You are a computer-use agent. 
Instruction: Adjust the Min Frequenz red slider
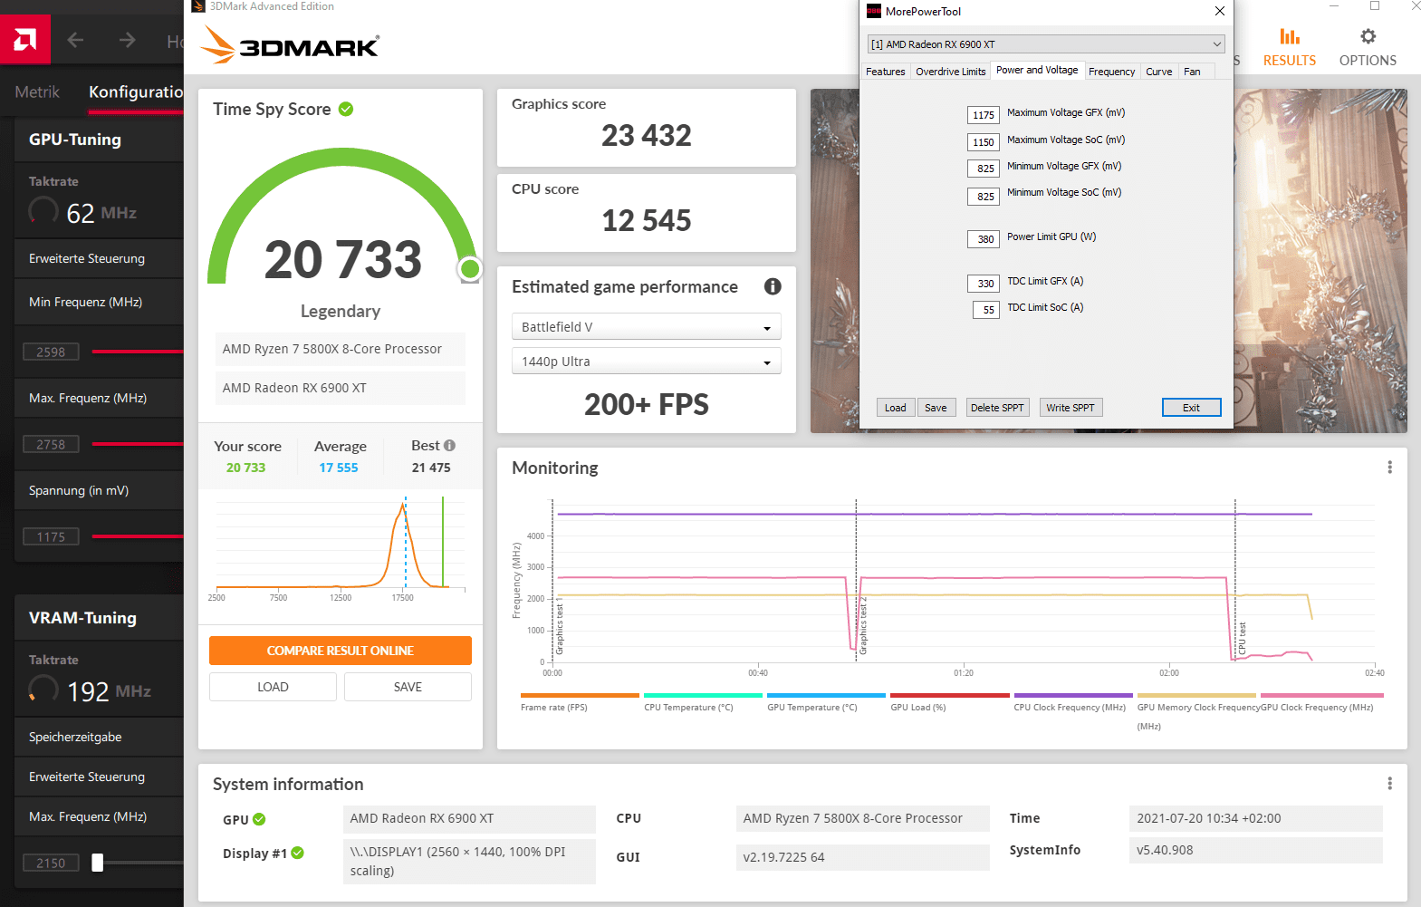pos(138,352)
